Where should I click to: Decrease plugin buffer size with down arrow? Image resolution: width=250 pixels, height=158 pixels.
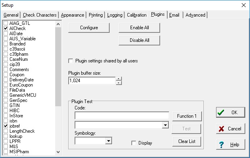click(x=119, y=83)
